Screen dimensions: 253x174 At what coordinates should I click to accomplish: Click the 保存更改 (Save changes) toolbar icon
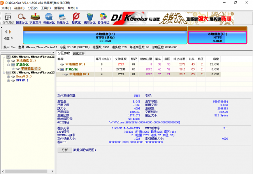click(8, 18)
